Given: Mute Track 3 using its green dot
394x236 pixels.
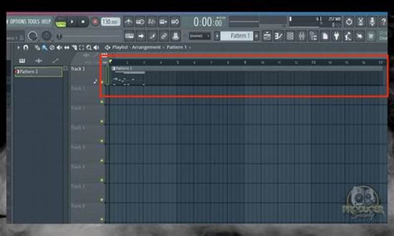Looking at the screenshot, I should 102,121.
